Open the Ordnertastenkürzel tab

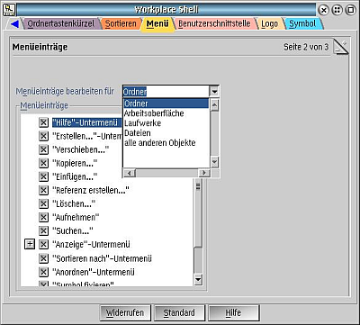click(x=60, y=23)
